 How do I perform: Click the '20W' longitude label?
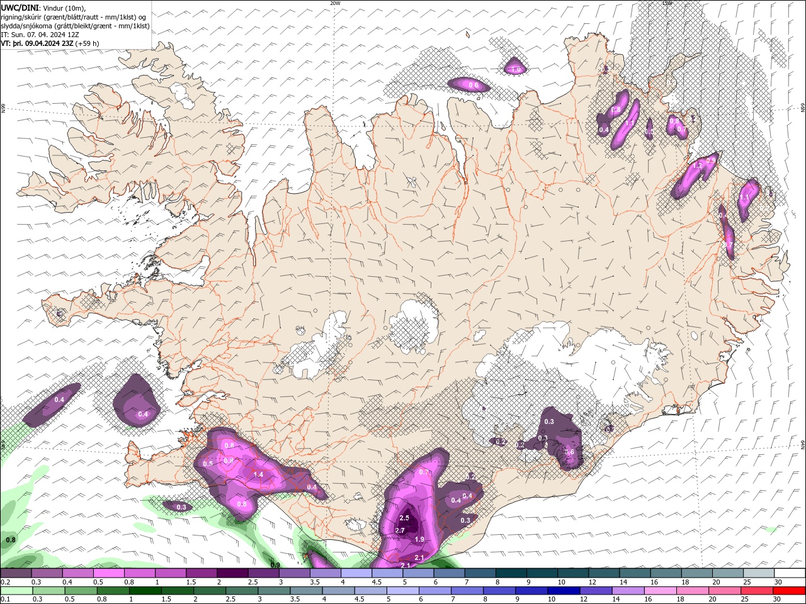tap(335, 3)
